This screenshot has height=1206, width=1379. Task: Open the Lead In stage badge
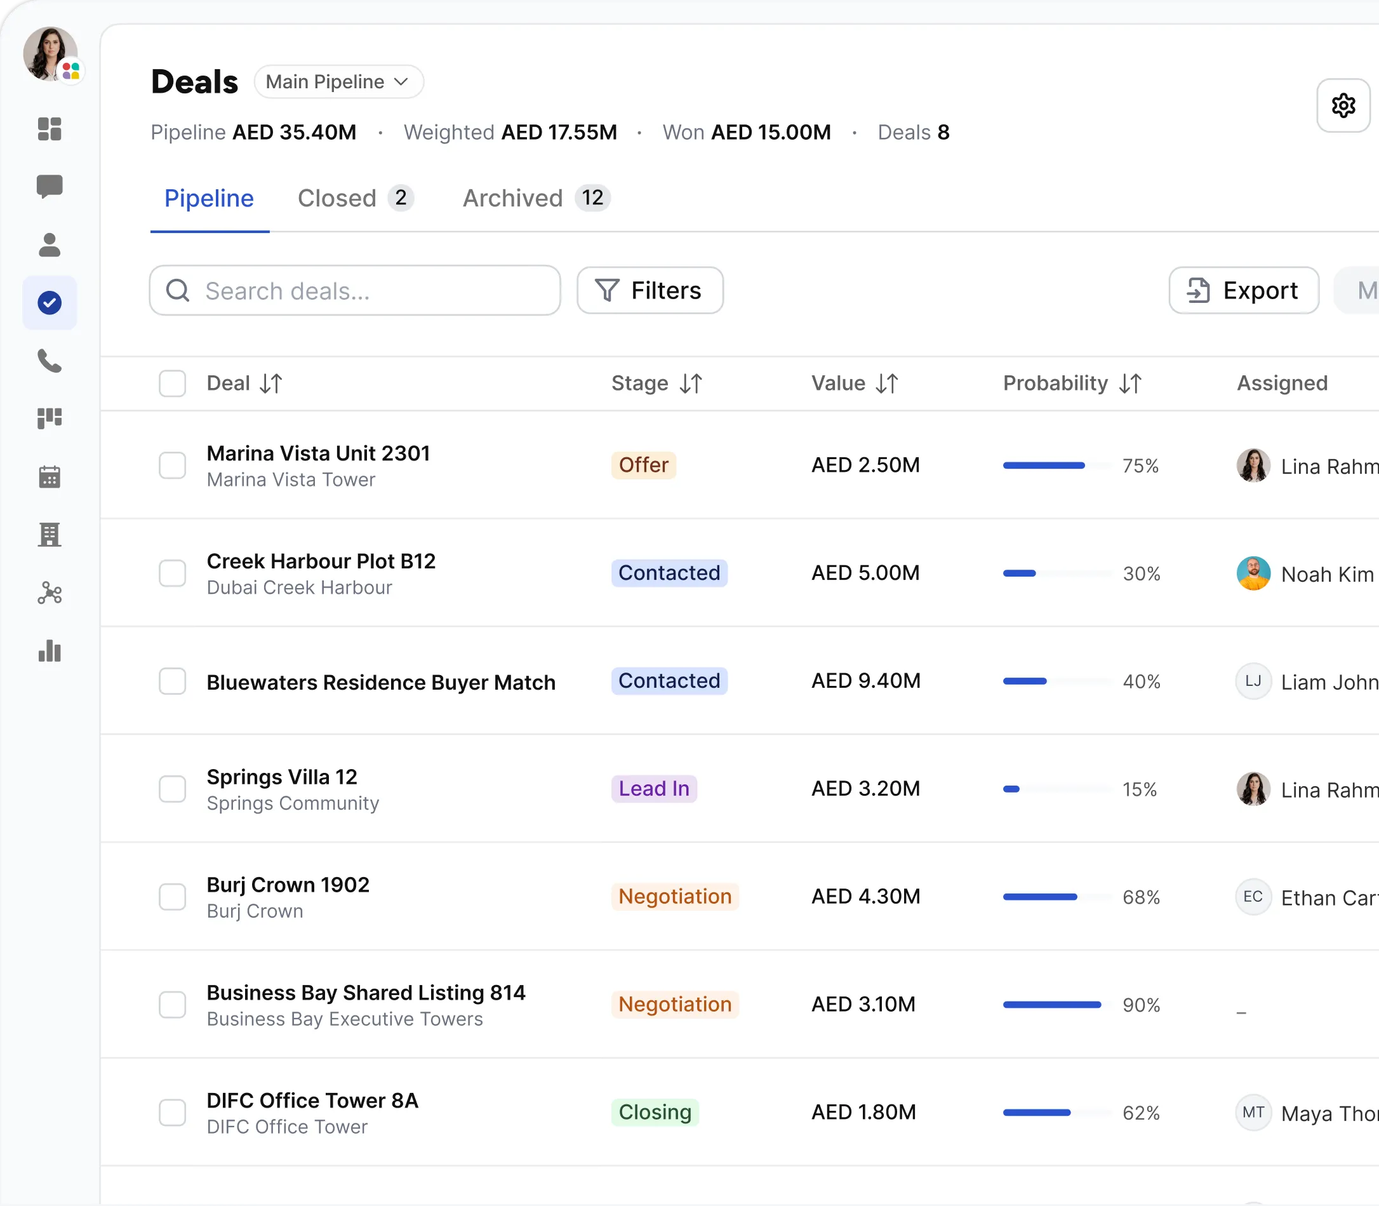654,789
